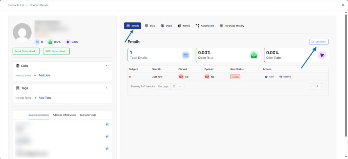Viewport: 348px width, 159px height.
Task: Click the red Opened status icon for 'hi' email
Action: click(207, 77)
